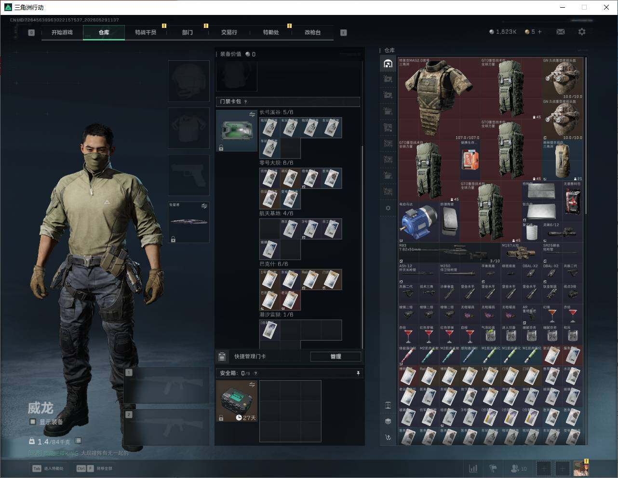This screenshot has height=478, width=618.
Task: Switch to the 交易行 tab
Action: 229,32
